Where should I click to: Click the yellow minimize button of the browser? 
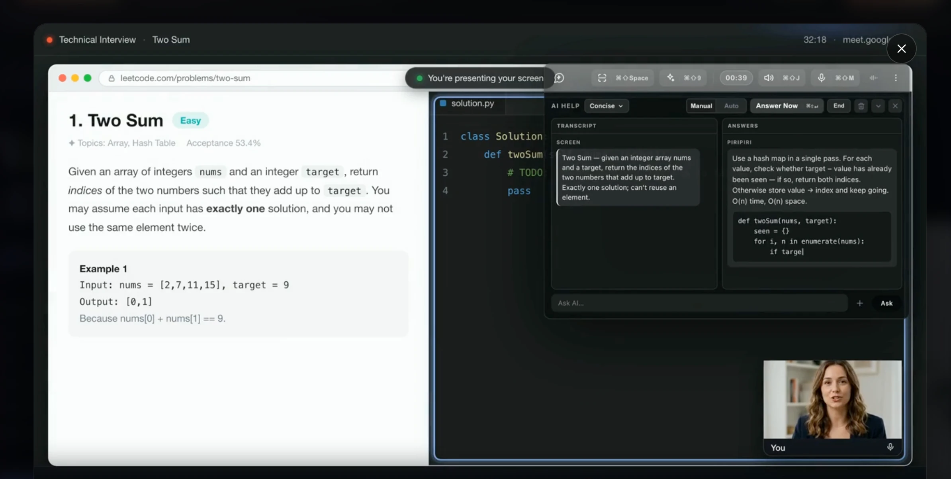(x=75, y=78)
